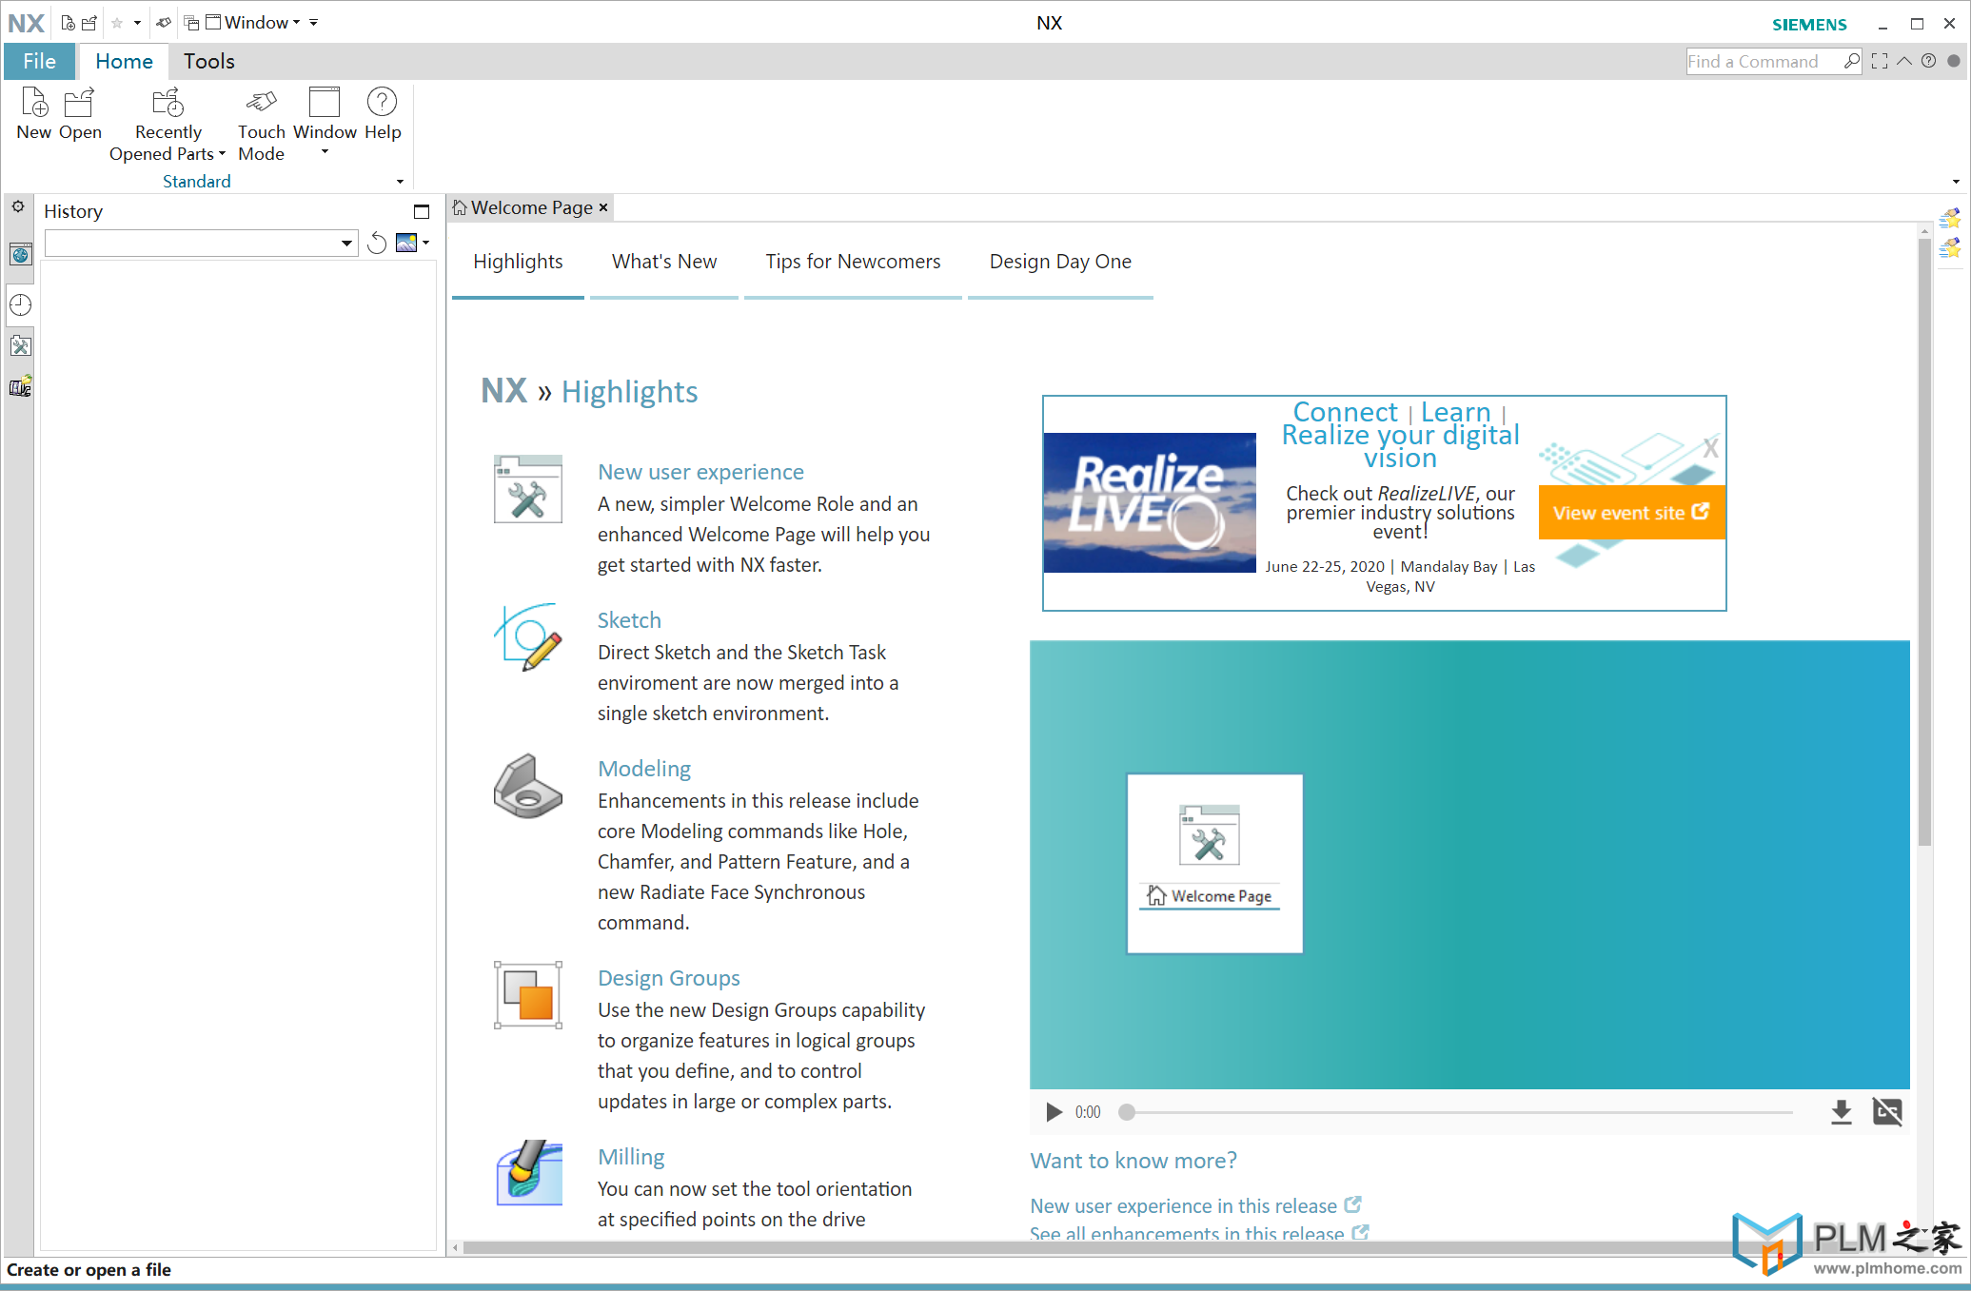1971x1291 pixels.
Task: Open the Design Day One tab
Action: pyautogui.click(x=1060, y=262)
